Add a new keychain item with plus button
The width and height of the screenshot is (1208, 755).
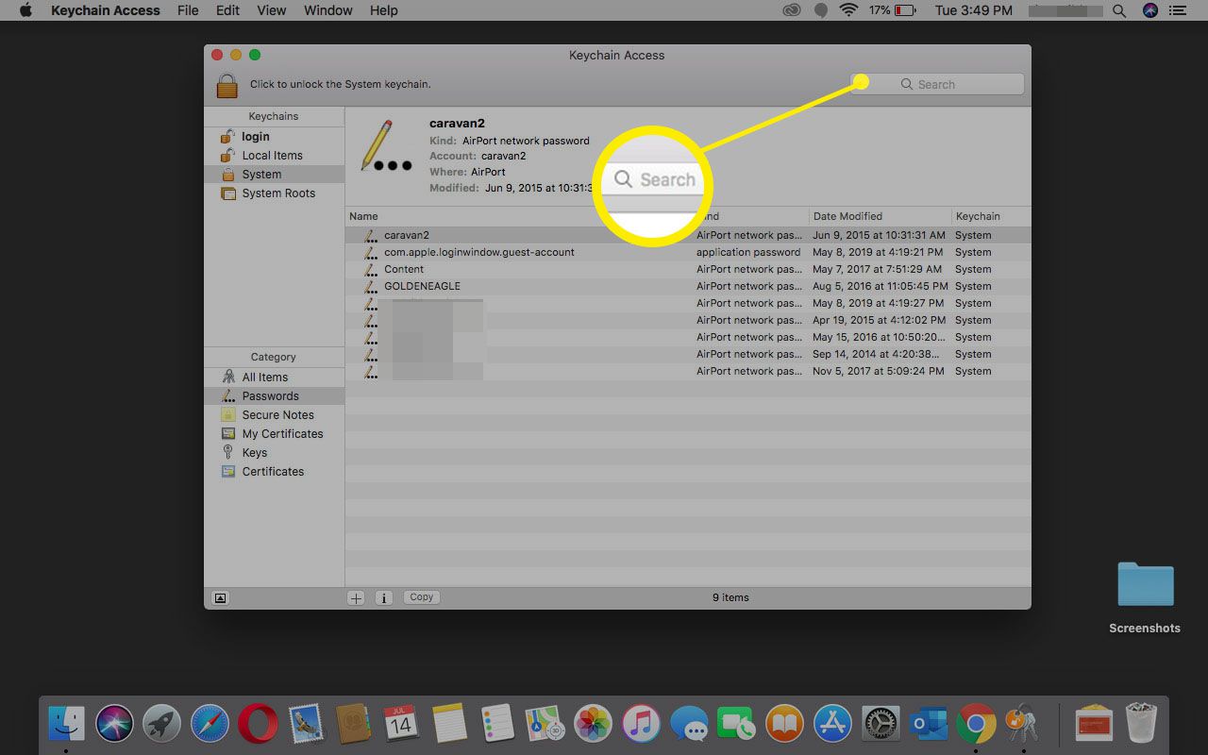356,597
